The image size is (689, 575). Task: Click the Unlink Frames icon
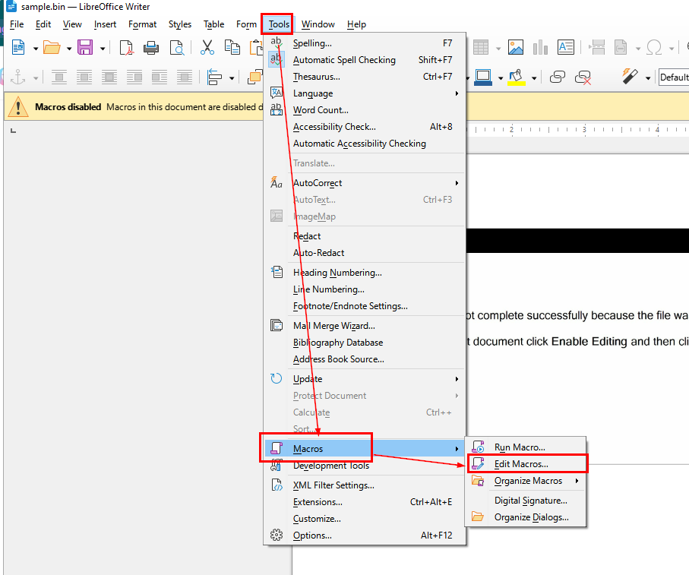(583, 77)
